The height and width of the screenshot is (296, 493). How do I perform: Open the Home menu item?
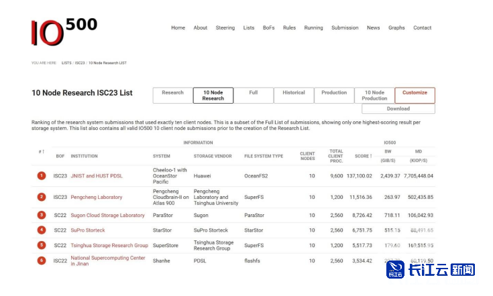click(x=178, y=27)
